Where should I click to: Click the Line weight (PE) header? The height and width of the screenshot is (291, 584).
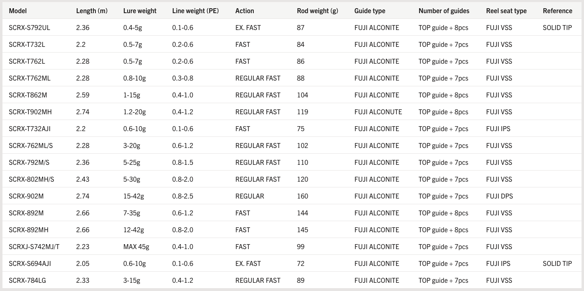coord(195,11)
